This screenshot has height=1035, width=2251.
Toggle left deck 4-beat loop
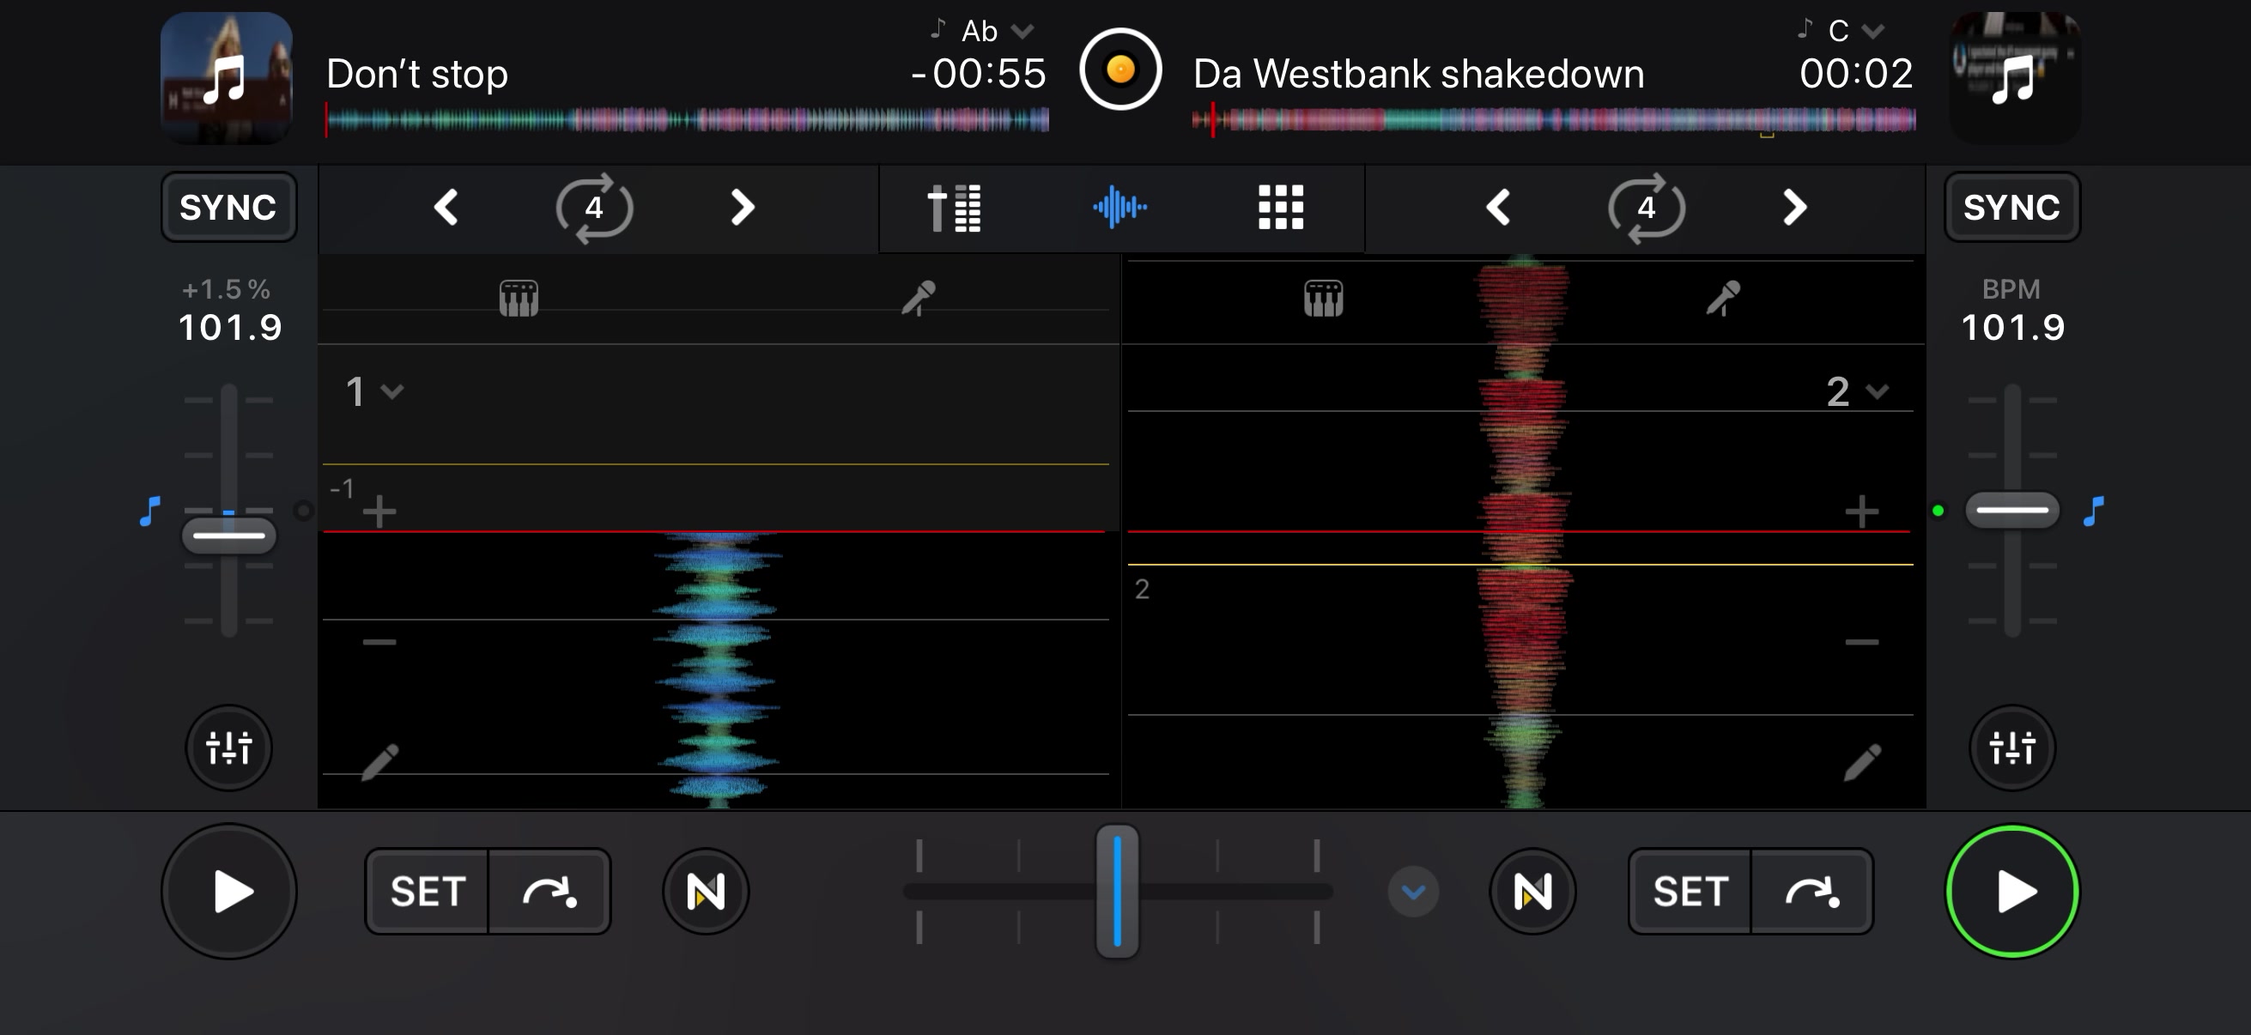[594, 208]
